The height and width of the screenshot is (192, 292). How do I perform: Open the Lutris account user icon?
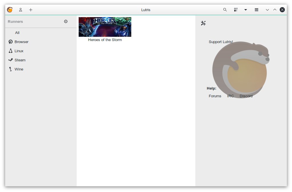(x=21, y=10)
